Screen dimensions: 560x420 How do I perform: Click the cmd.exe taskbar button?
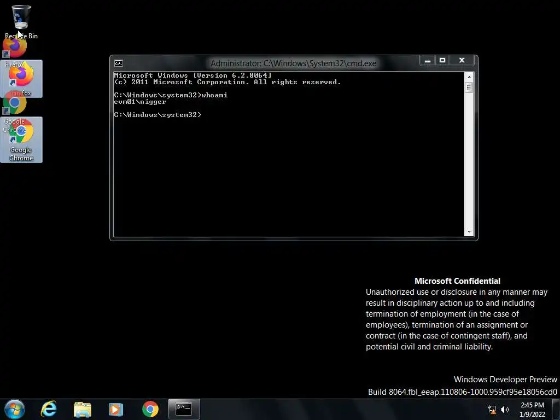coord(184,409)
